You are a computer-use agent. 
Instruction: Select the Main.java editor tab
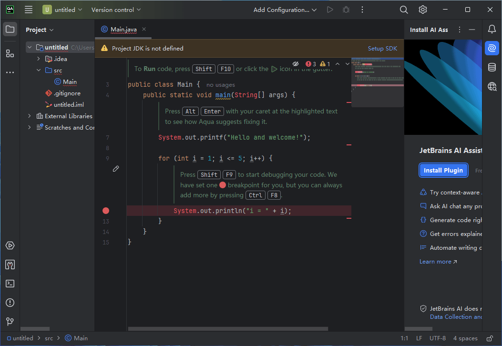click(x=123, y=30)
